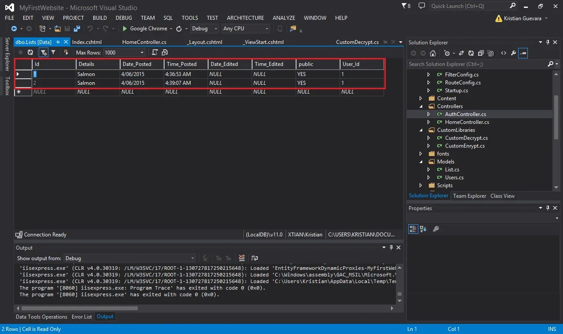563x334 pixels.
Task: Click the Time_Posted column header
Action: [186, 64]
